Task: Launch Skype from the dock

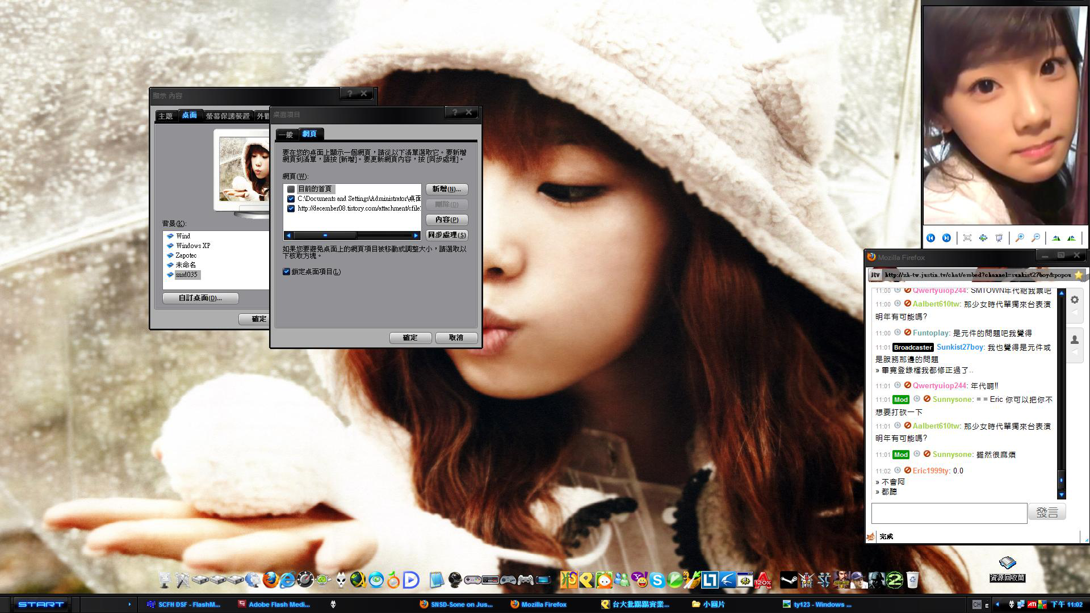Action: (x=657, y=580)
